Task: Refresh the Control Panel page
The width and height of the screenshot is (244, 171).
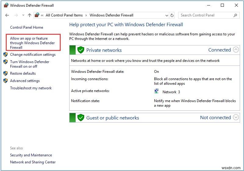Action: [172, 15]
